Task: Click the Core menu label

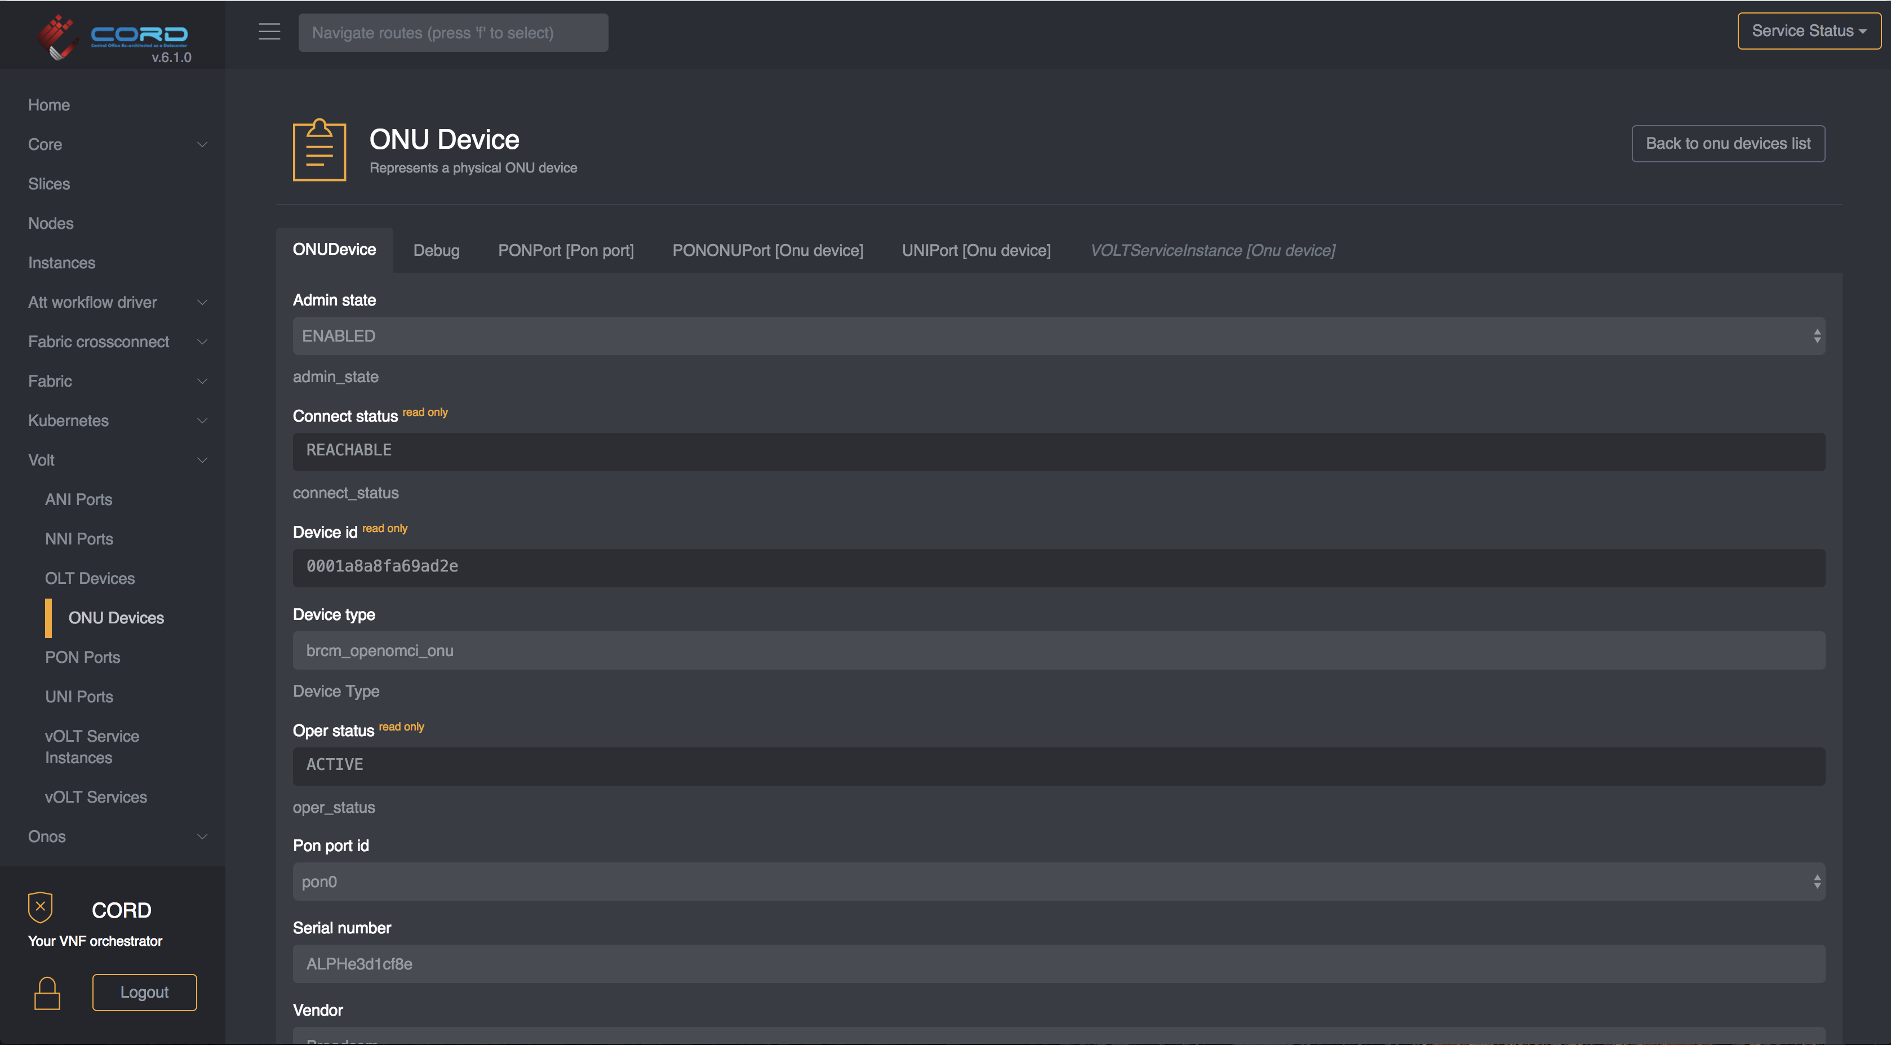Action: point(45,145)
